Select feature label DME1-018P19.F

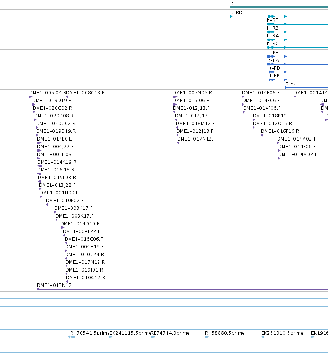pos(272,116)
